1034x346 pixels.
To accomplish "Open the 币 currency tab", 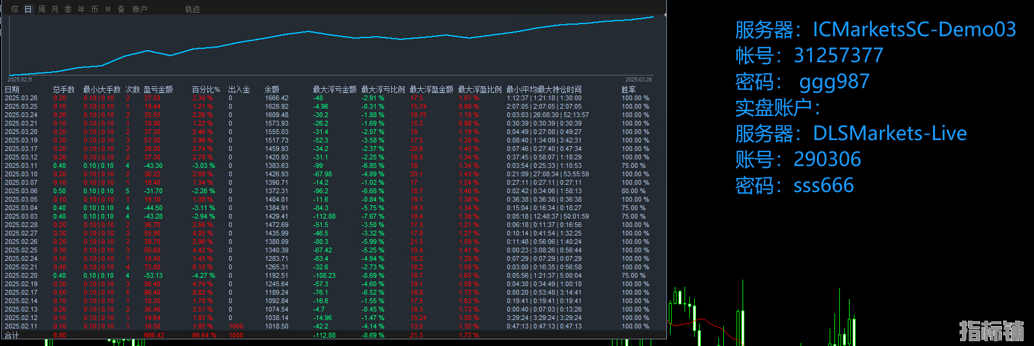I will [95, 9].
